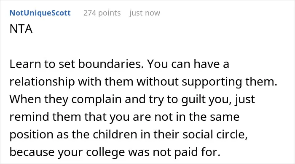Click the words 'with them' in the comment
This screenshot has width=295, height=164.
(x=106, y=82)
